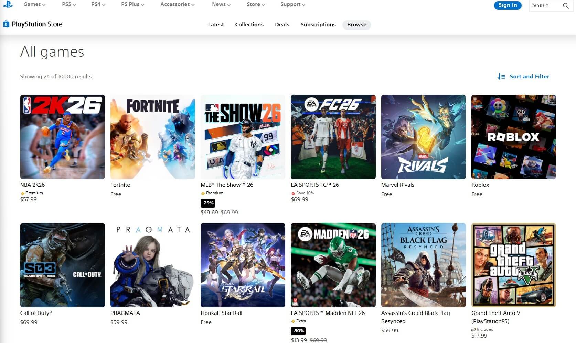The width and height of the screenshot is (576, 343).
Task: Select the Roblox game thumbnail
Action: (x=513, y=137)
